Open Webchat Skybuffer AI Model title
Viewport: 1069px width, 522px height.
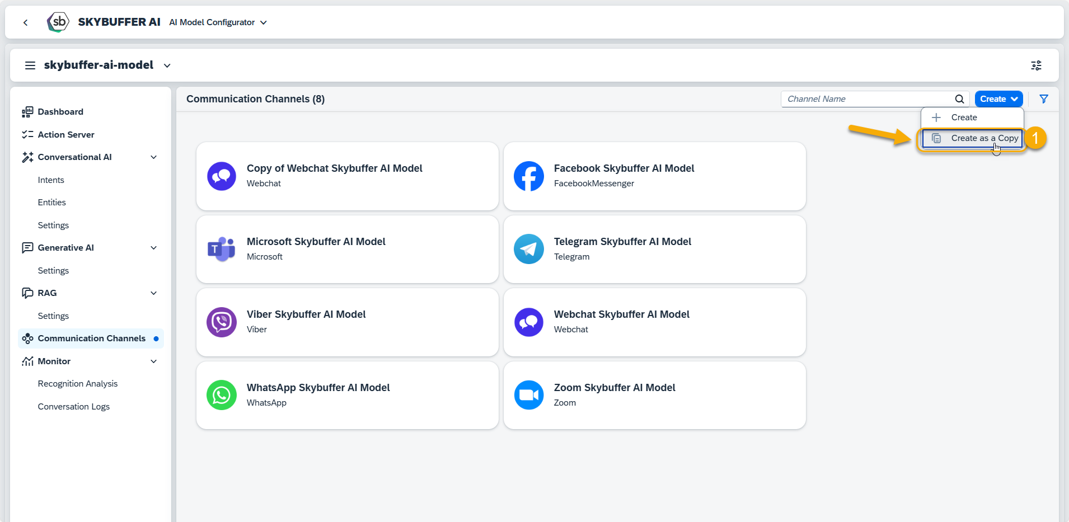[622, 314]
